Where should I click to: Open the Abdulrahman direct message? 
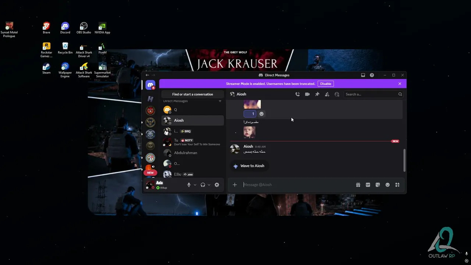(192, 153)
